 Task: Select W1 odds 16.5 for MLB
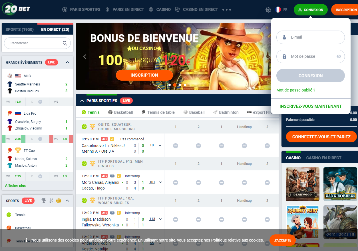[x=13, y=102]
